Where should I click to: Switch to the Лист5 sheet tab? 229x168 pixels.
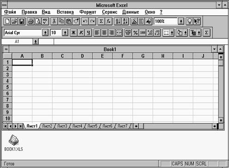point(93,126)
